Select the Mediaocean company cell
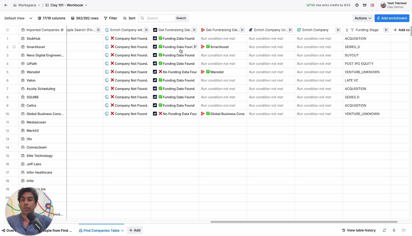The width and height of the screenshot is (412, 236). tap(43, 122)
